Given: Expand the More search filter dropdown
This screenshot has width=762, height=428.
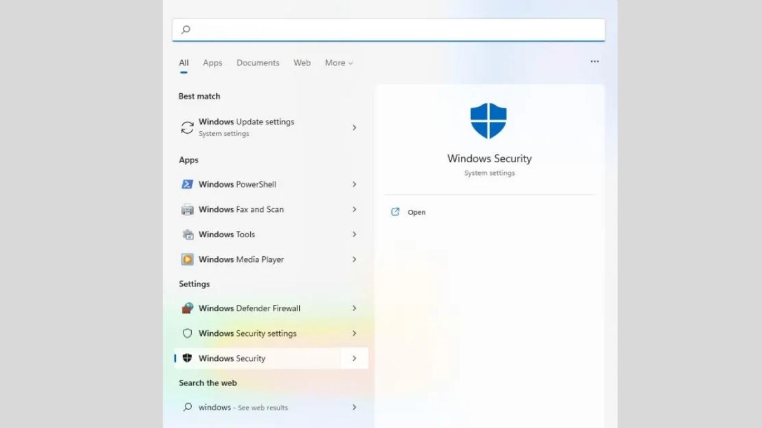Looking at the screenshot, I should pos(338,63).
